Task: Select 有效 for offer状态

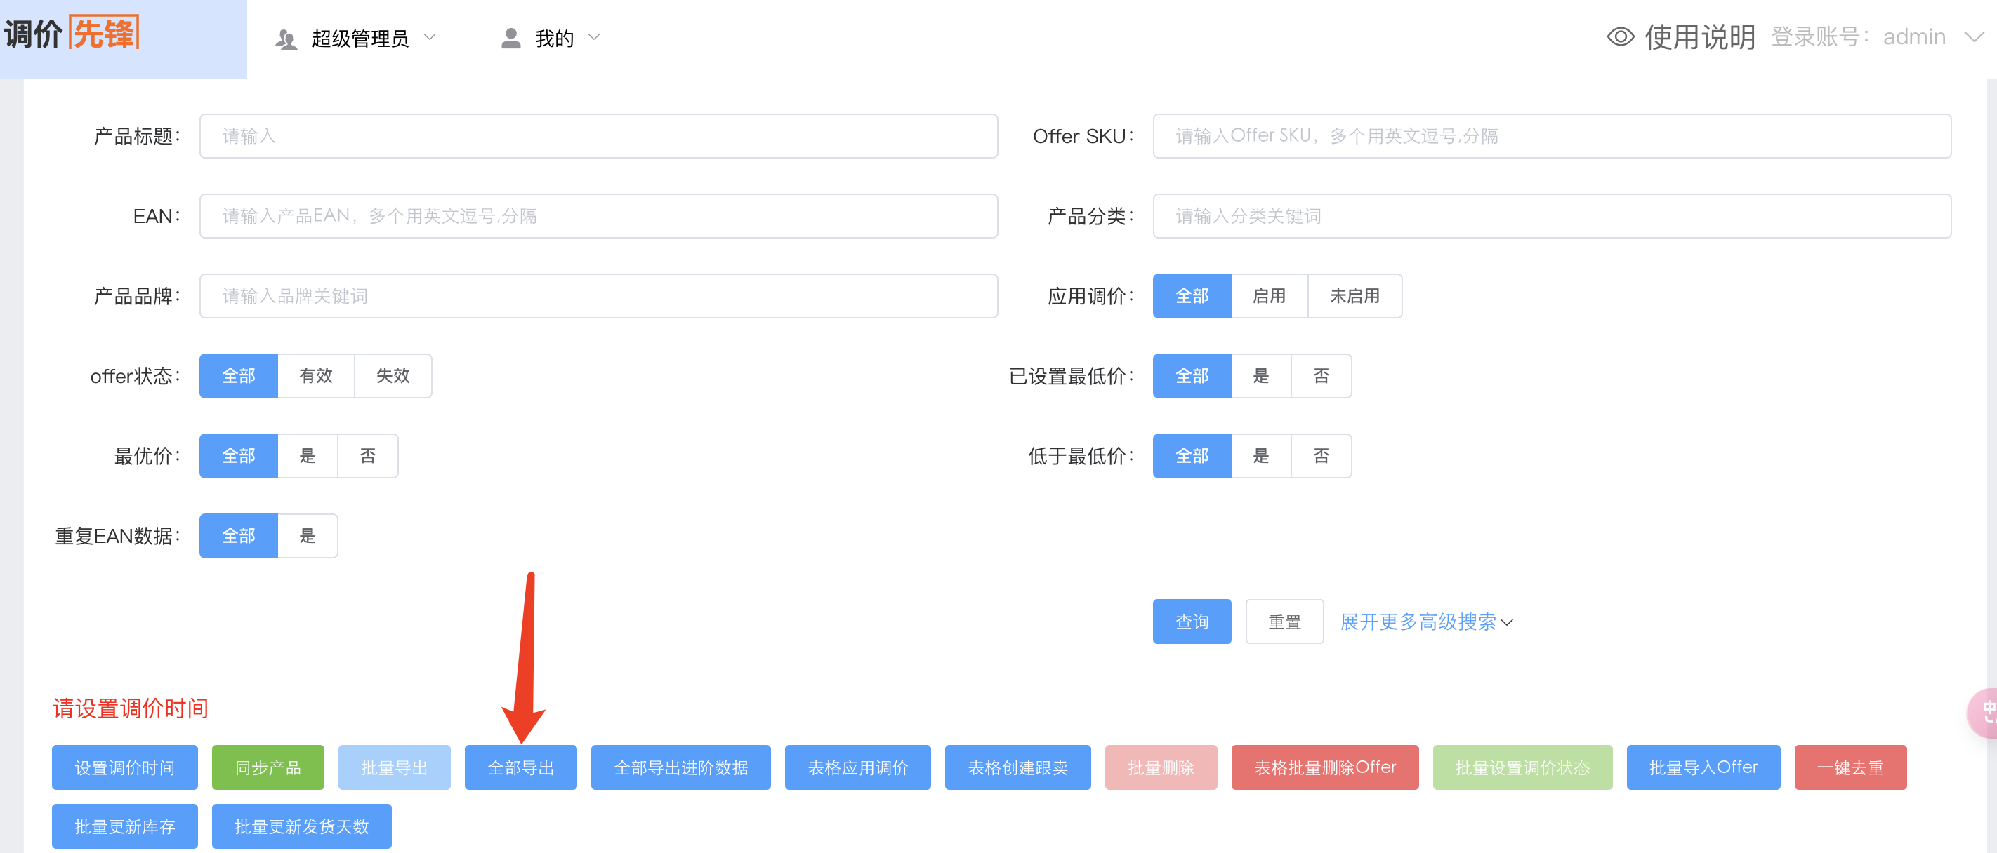Action: (315, 376)
